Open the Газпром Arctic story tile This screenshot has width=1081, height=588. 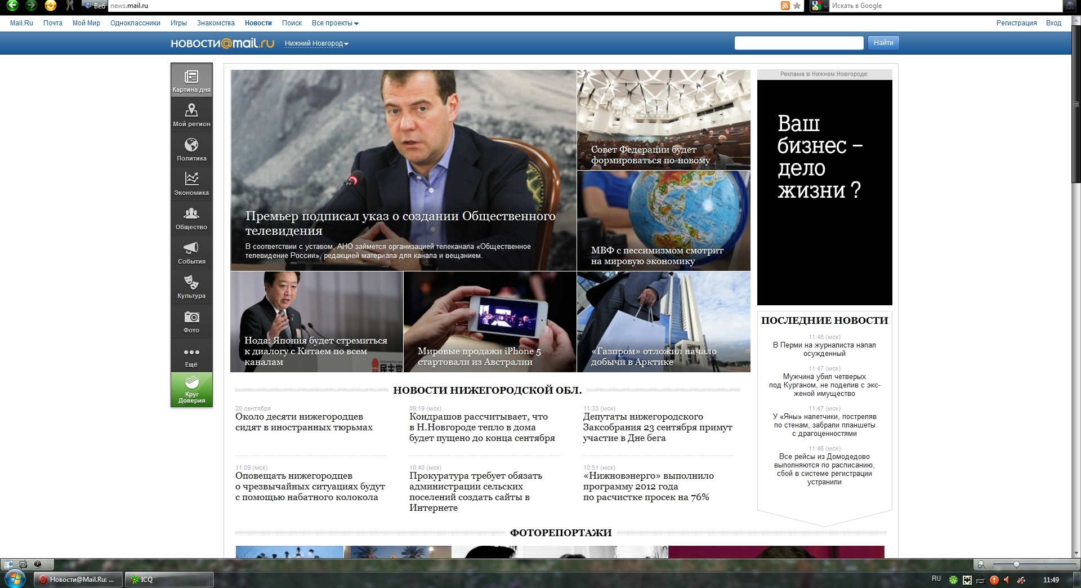(664, 322)
